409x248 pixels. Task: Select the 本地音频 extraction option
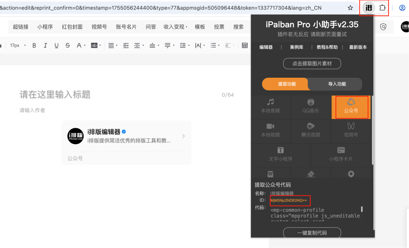[x=270, y=107]
